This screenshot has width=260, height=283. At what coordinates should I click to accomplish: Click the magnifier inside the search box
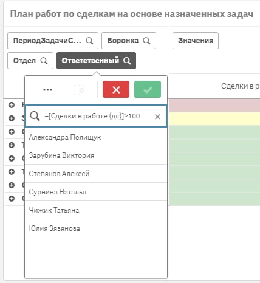pos(35,116)
